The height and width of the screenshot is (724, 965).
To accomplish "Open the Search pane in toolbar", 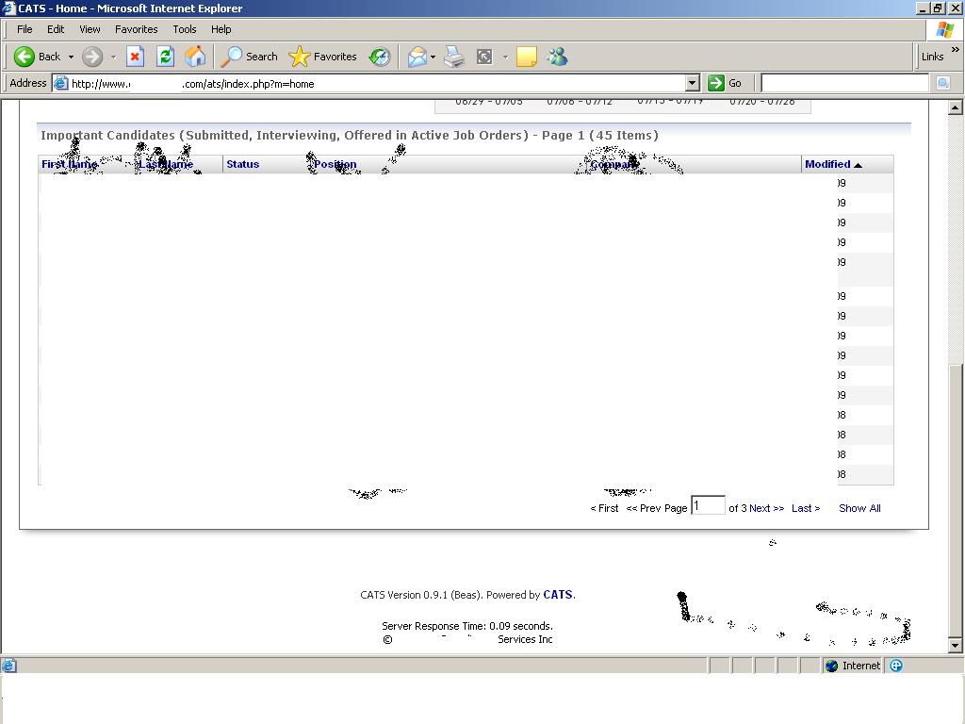I will coord(250,57).
